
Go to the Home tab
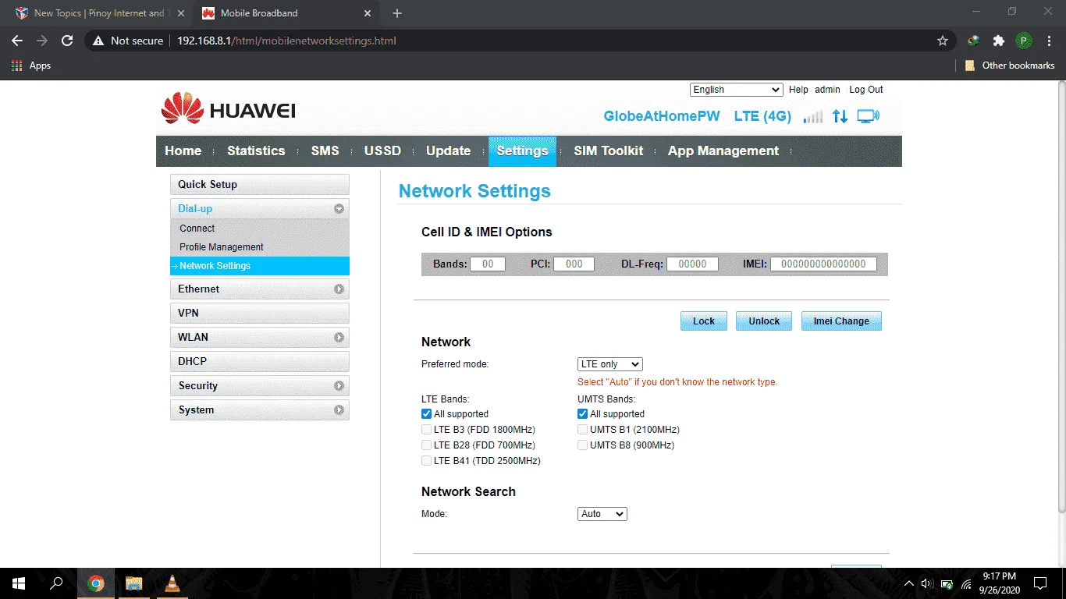pyautogui.click(x=183, y=151)
